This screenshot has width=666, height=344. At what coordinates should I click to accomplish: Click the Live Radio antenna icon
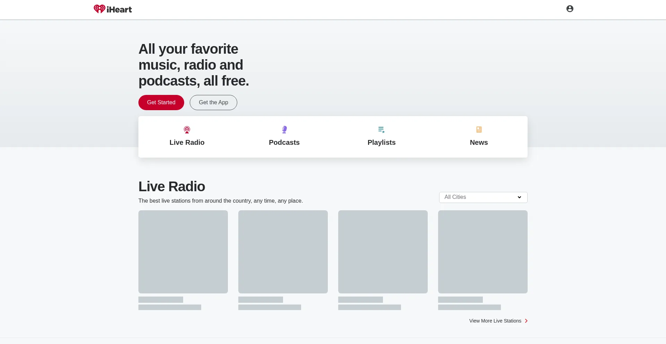pyautogui.click(x=187, y=130)
